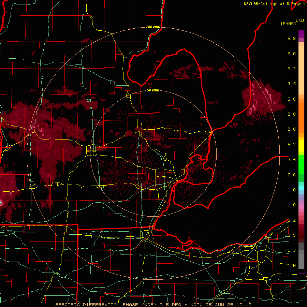307x307 pixels.
Task: Click the 0.2 value on the color scale
Action: [292, 220]
